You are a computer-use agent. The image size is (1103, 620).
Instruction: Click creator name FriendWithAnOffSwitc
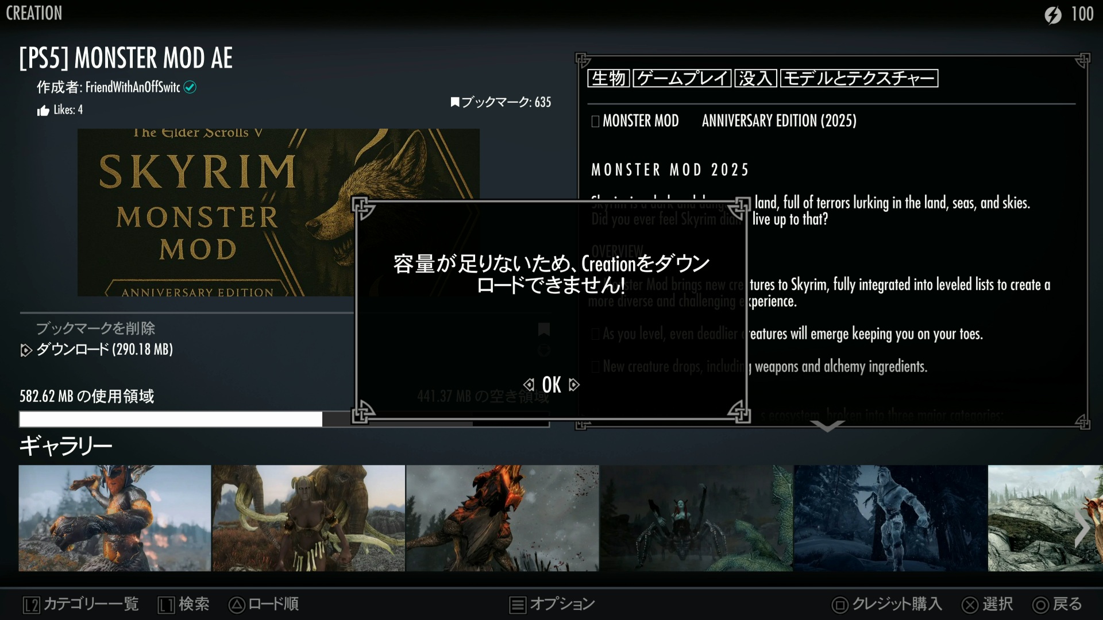133,87
